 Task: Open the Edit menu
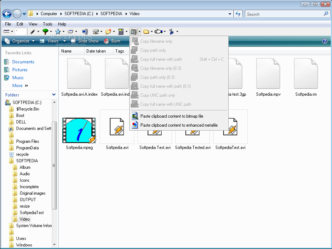[20, 24]
